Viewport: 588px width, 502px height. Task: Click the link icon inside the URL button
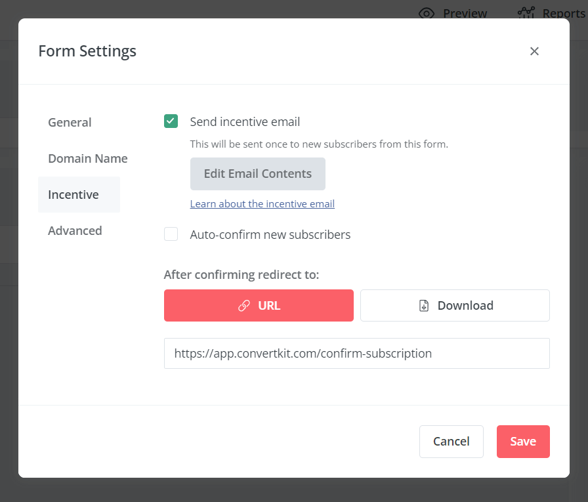[243, 305]
